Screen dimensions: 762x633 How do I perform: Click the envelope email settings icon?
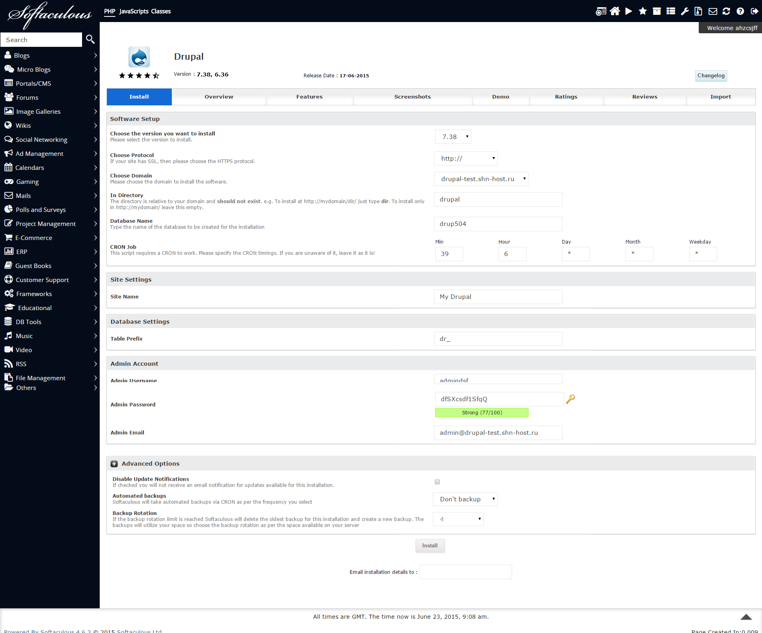click(x=713, y=11)
